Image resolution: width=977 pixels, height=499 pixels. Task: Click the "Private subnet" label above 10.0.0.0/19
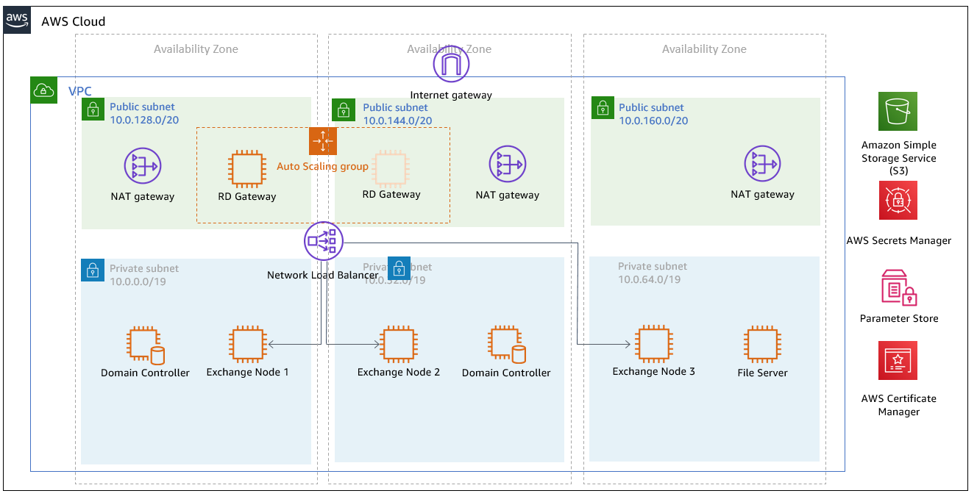(144, 268)
